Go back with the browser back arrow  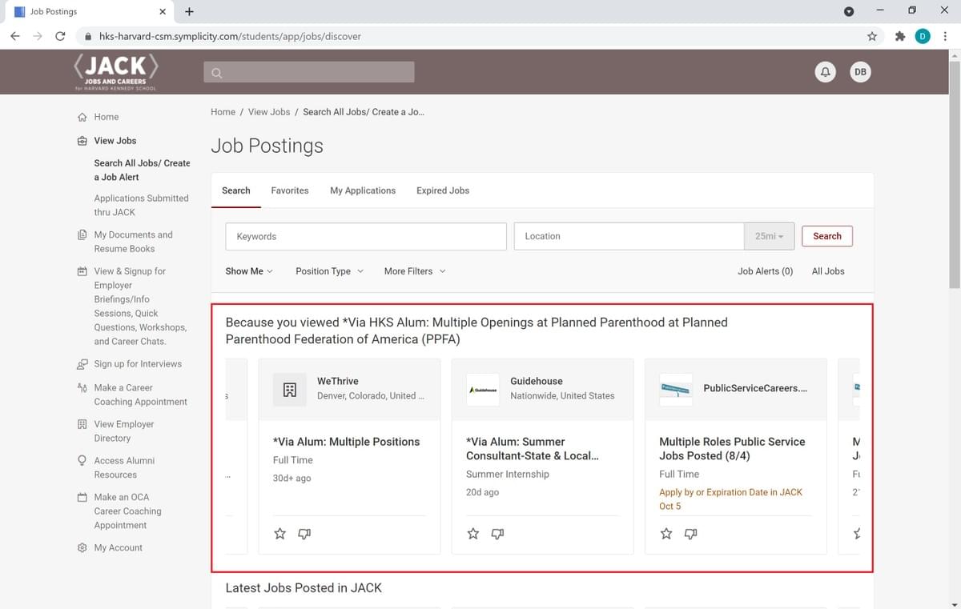tap(15, 36)
